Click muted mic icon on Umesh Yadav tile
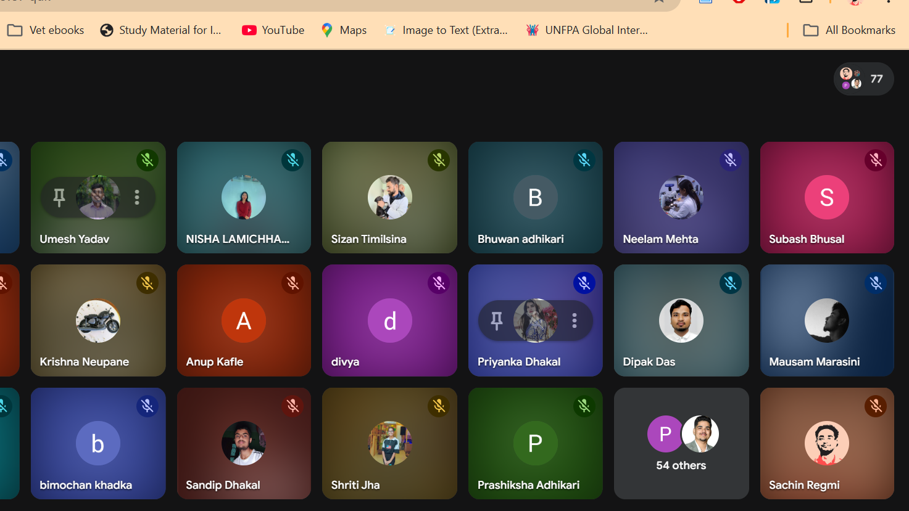Viewport: 909px width, 511px height. pyautogui.click(x=147, y=160)
